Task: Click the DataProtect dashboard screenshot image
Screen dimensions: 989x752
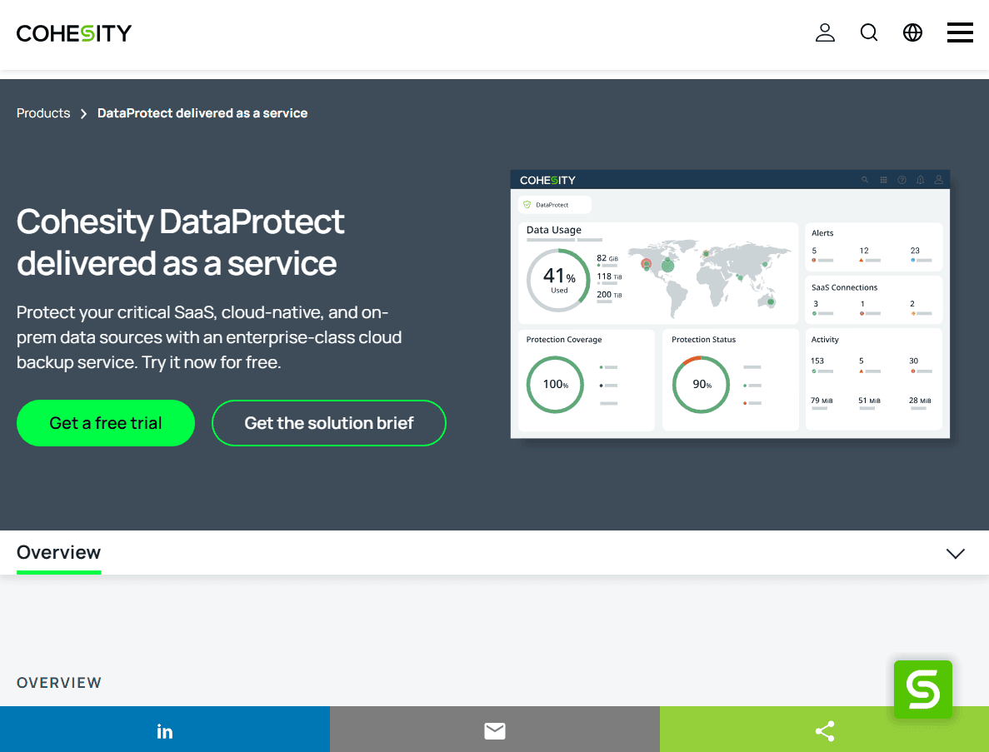Action: pyautogui.click(x=730, y=304)
